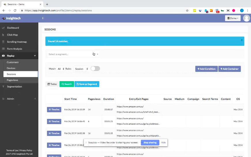251x157 pixels.
Task: Select Sessions under Replay
Action: pos(21,74)
